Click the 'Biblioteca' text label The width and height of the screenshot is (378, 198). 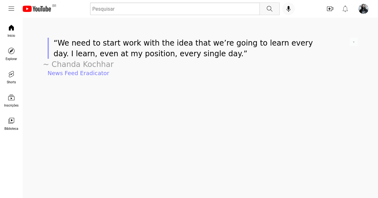coord(11,129)
